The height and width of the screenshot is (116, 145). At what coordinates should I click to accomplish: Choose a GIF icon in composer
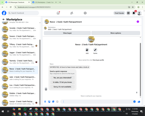[x=57, y=101]
